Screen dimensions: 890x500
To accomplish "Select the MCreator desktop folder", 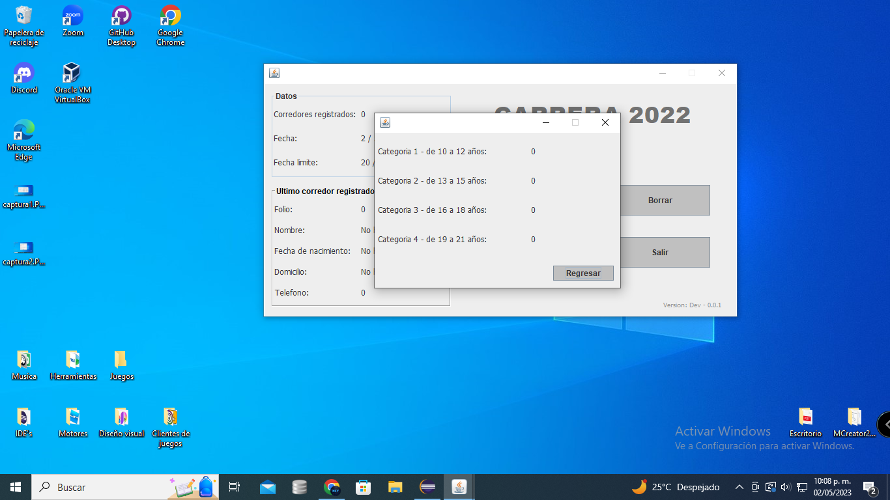I will click(x=854, y=423).
